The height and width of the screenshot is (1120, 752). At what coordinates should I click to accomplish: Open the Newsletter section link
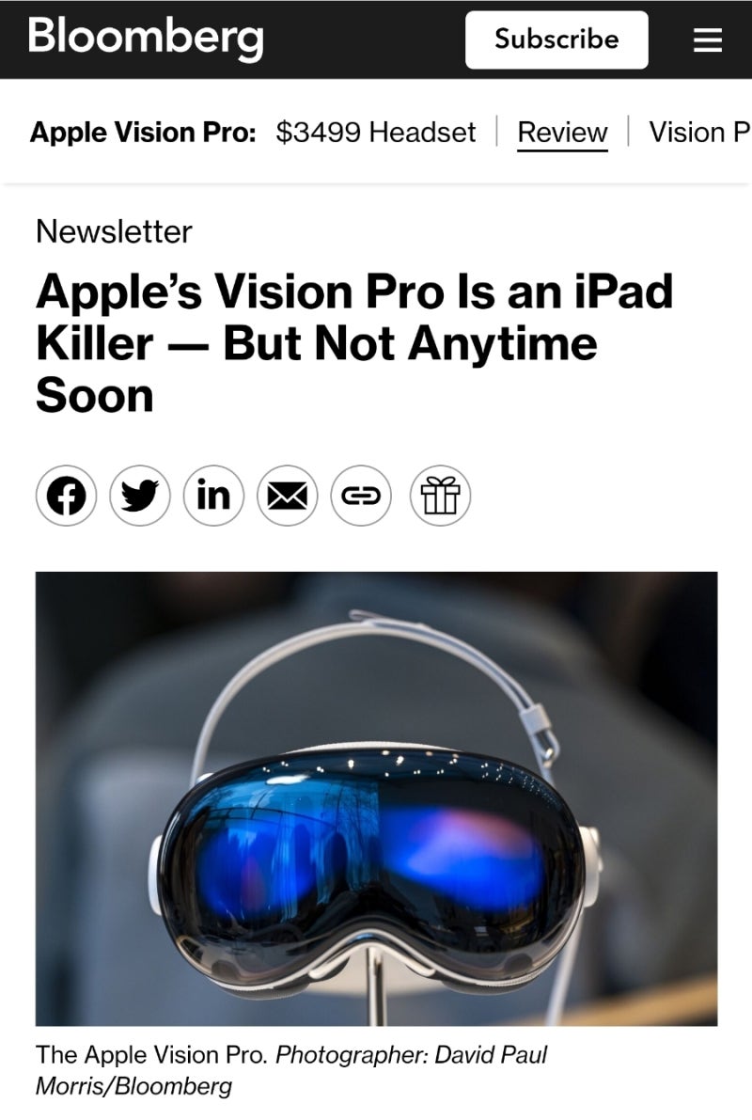pyautogui.click(x=115, y=232)
